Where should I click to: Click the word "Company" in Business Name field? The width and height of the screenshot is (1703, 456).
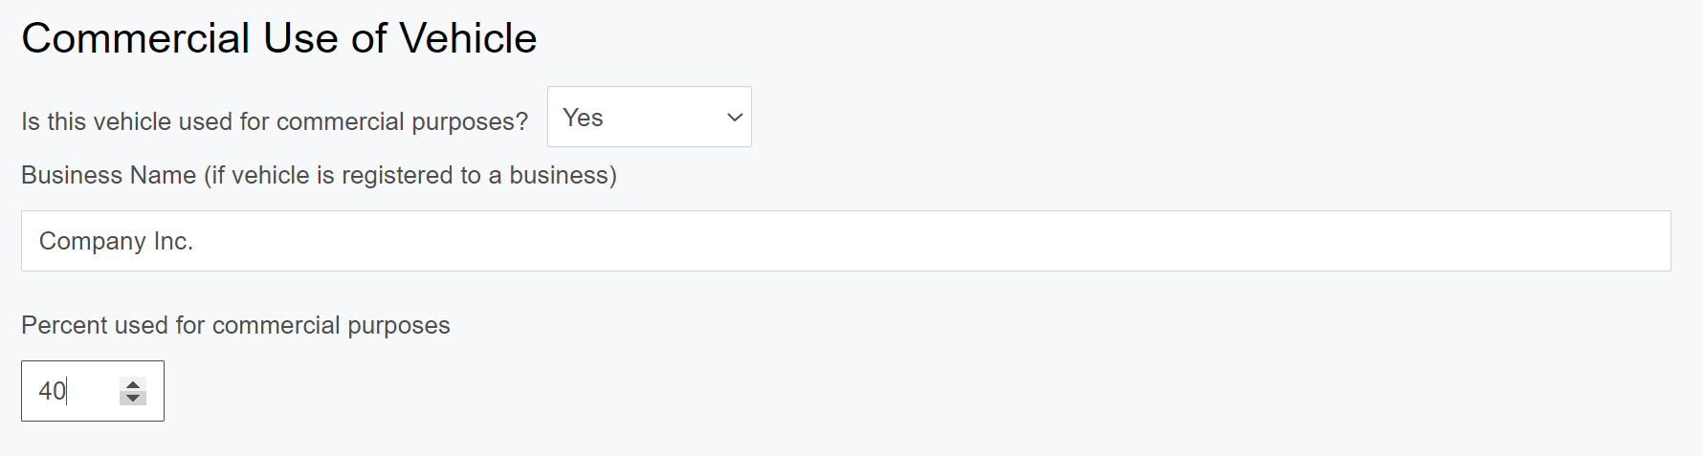click(x=92, y=241)
